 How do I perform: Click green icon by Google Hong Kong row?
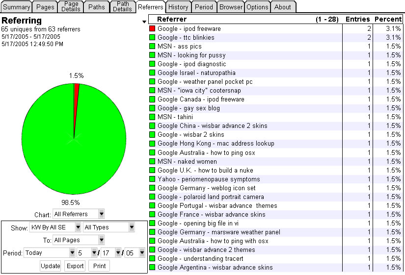pos(152,144)
